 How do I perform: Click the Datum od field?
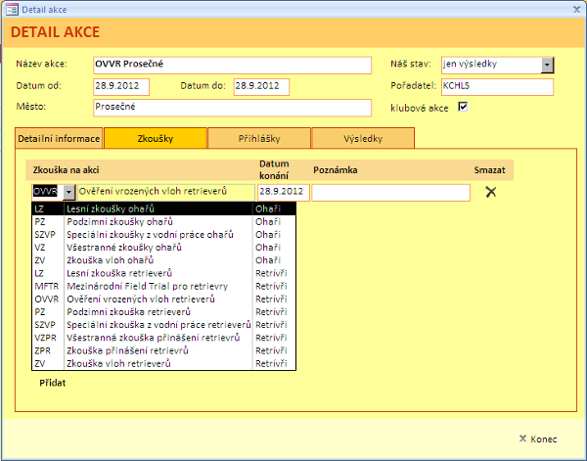pyautogui.click(x=121, y=87)
